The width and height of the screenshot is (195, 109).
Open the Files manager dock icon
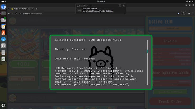pos(3,20)
